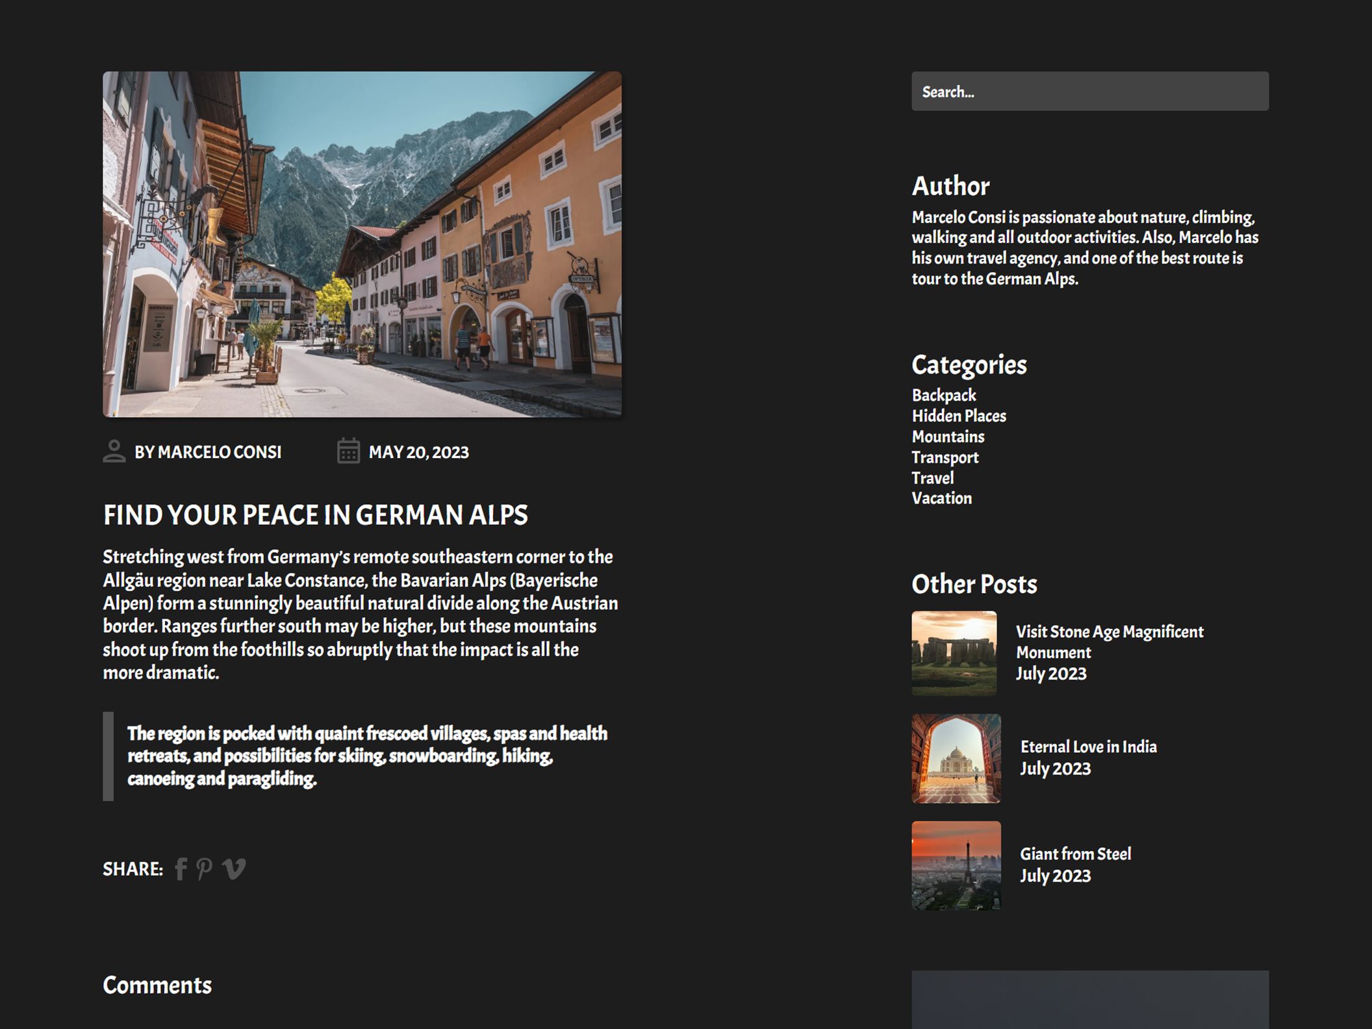The image size is (1372, 1029).
Task: Open the Backpack category
Action: 943,396
